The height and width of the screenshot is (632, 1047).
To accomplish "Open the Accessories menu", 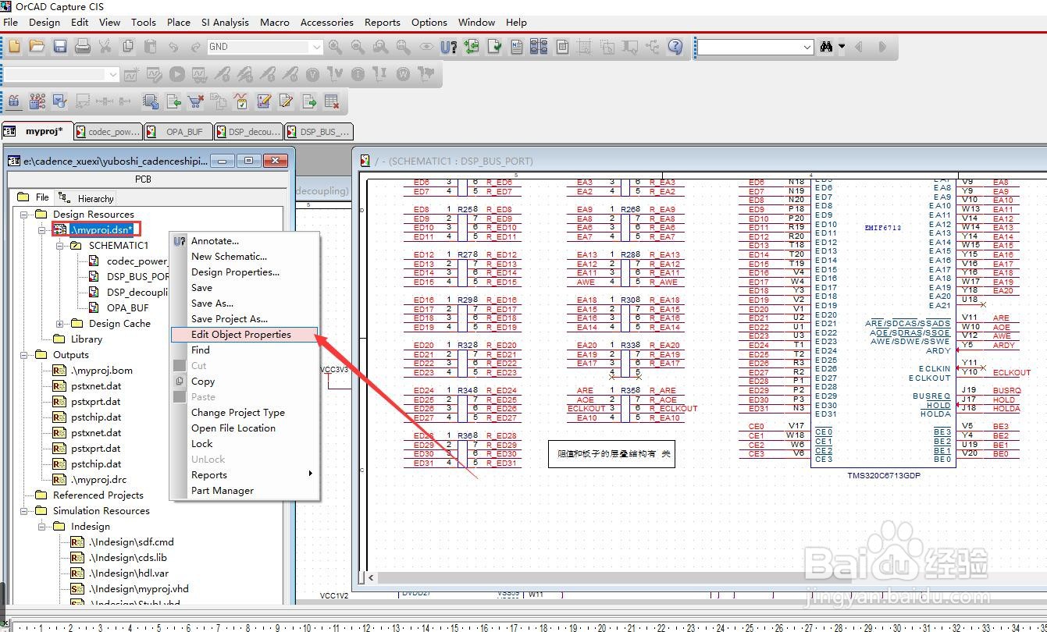I will tap(326, 23).
